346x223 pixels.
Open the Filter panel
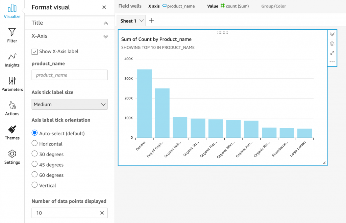coord(12,32)
